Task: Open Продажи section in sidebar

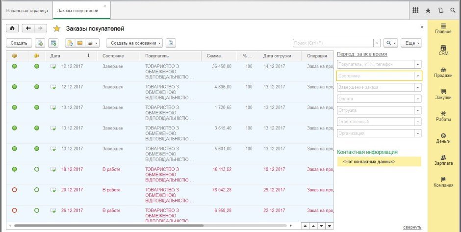Action: pyautogui.click(x=443, y=72)
